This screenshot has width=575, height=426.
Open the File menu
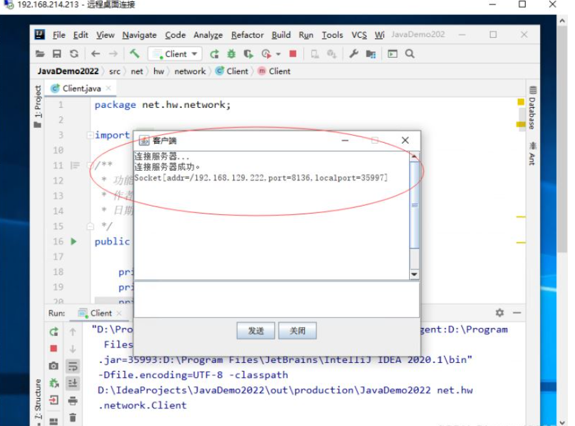[x=58, y=35]
